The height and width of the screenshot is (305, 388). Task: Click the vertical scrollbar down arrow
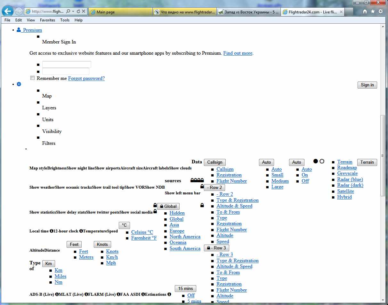pos(383,300)
